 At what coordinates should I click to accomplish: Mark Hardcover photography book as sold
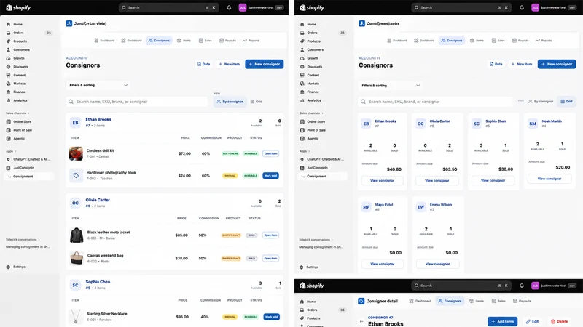(x=270, y=176)
